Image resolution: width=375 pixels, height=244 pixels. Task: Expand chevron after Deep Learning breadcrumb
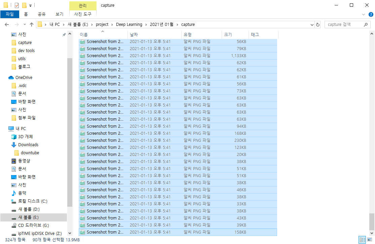[146, 25]
